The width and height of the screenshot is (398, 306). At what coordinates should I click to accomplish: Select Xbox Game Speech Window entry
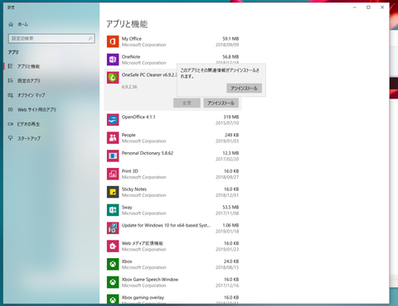tap(150, 280)
